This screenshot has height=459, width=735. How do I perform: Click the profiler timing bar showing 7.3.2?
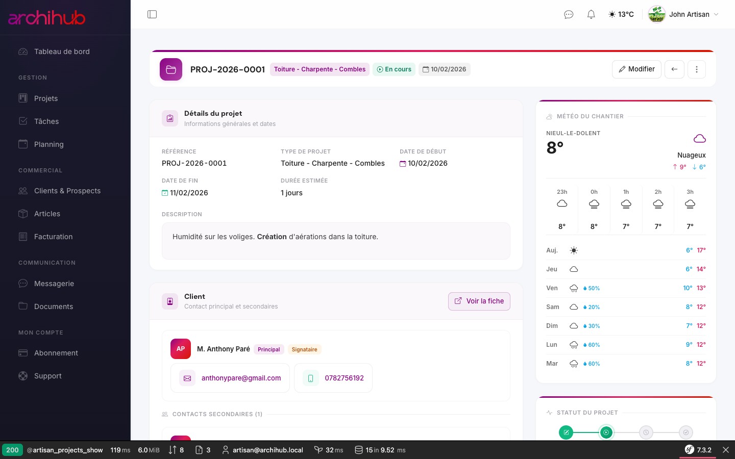pyautogui.click(x=704, y=450)
